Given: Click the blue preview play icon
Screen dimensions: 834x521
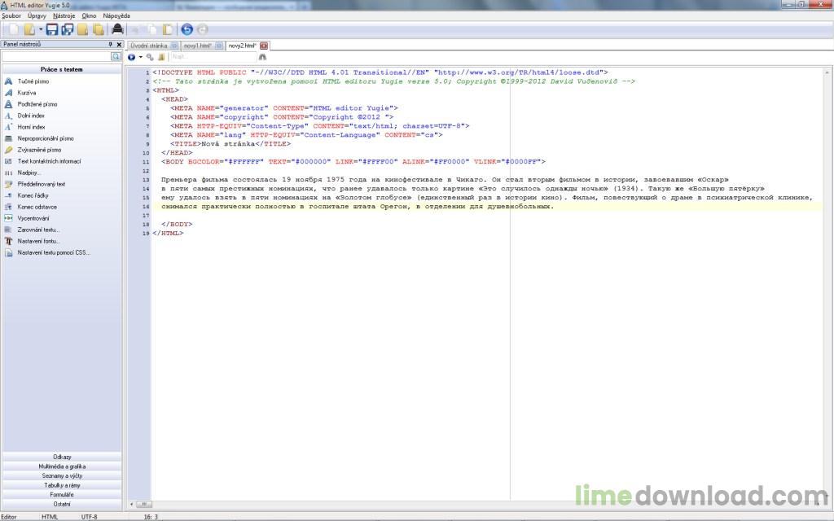Looking at the screenshot, I should (x=131, y=57).
